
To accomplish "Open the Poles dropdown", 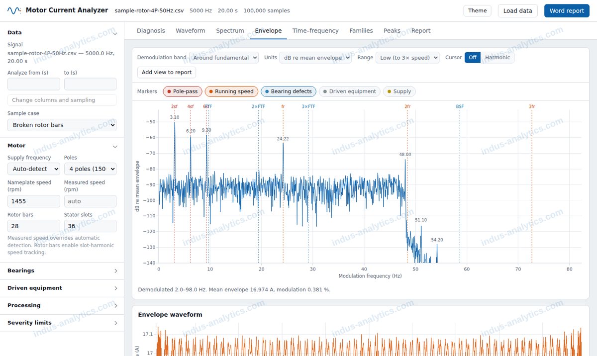I will pos(91,169).
